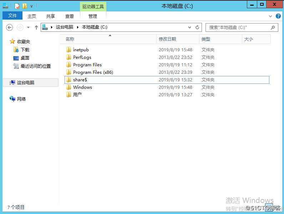The height and width of the screenshot is (214, 284).
Task: Click the 收藏夹 star icon
Action: pos(12,41)
